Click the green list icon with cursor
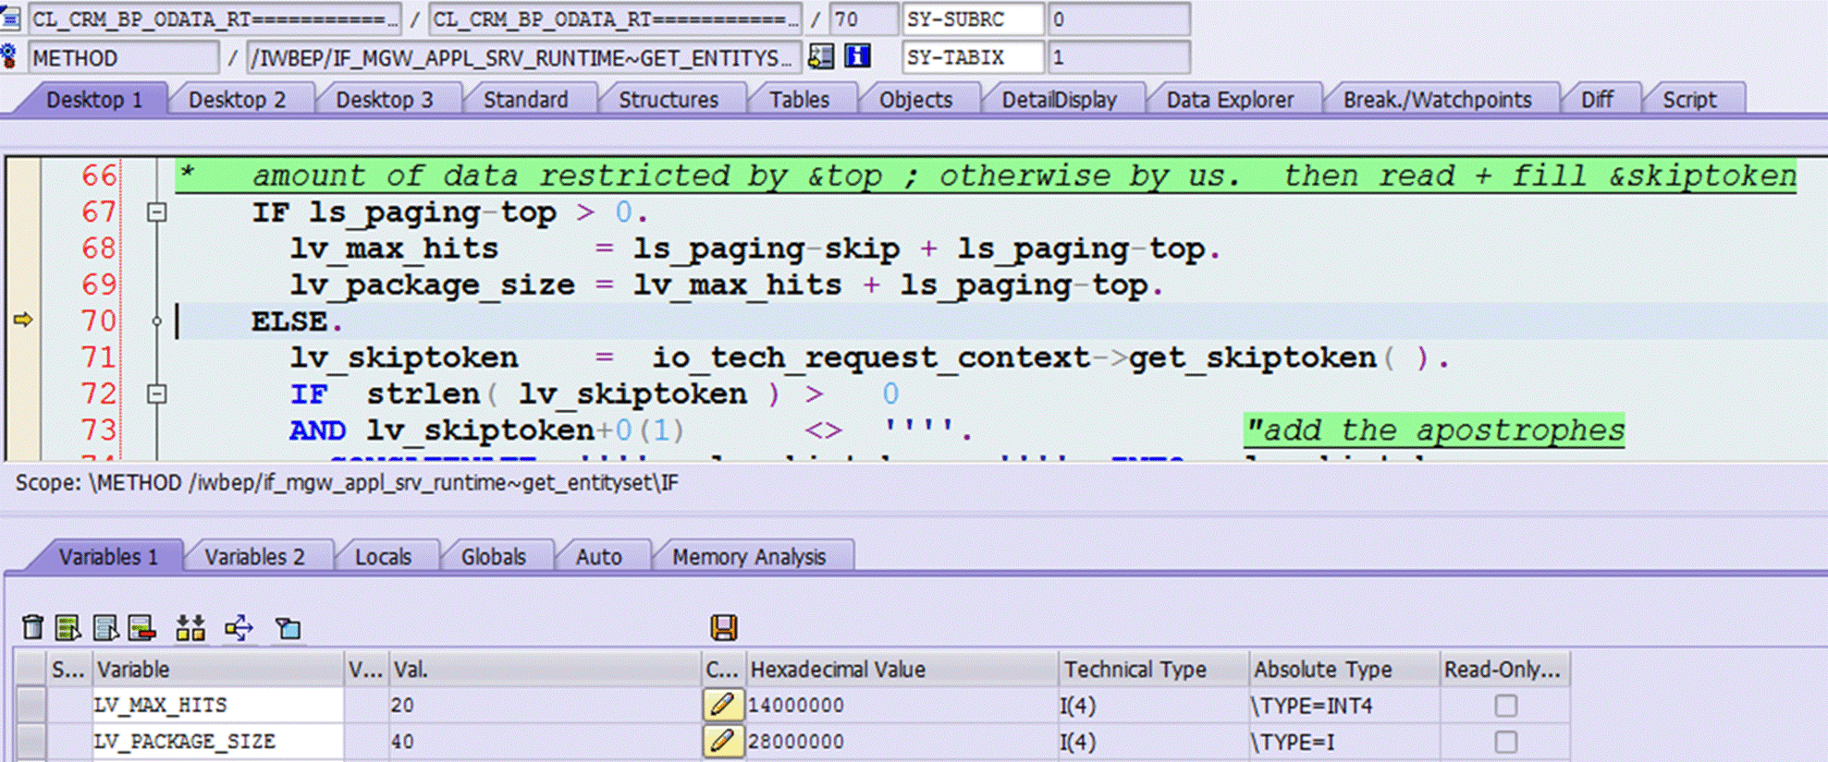The height and width of the screenshot is (762, 1828). click(67, 628)
